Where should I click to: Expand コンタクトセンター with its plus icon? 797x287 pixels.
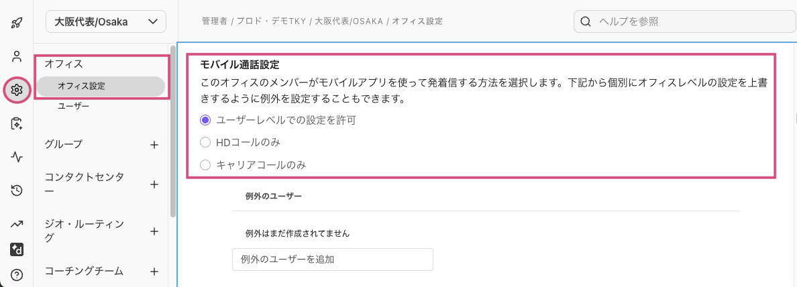click(x=154, y=184)
